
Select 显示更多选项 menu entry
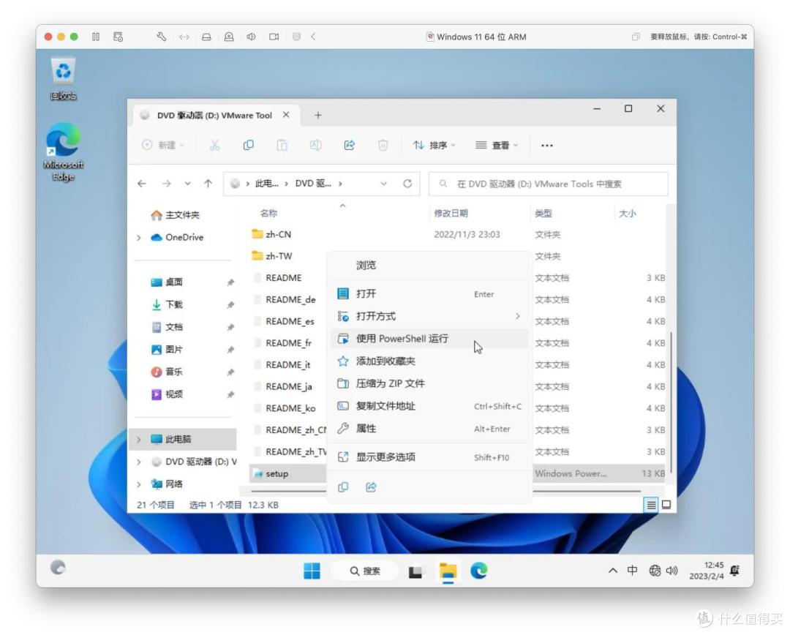point(429,457)
